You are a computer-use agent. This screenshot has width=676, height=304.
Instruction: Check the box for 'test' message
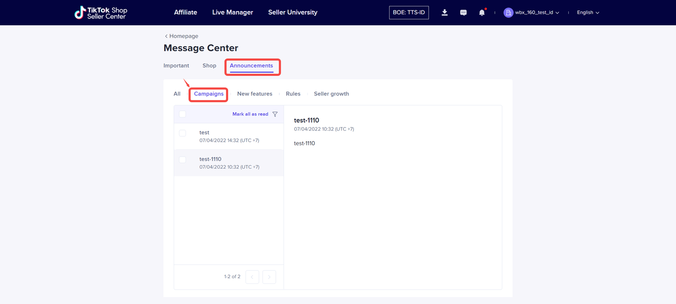coord(182,133)
